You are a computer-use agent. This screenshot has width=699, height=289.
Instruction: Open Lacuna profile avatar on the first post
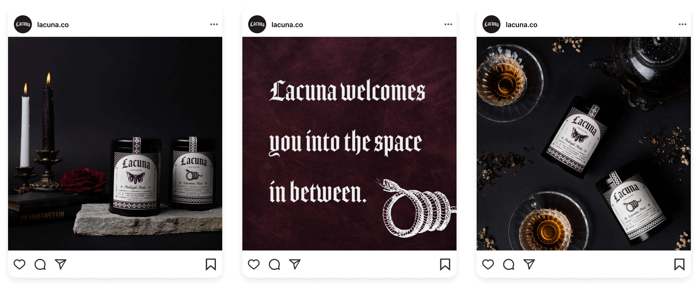[23, 24]
